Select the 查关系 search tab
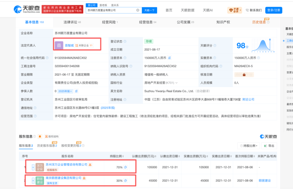 115,5
